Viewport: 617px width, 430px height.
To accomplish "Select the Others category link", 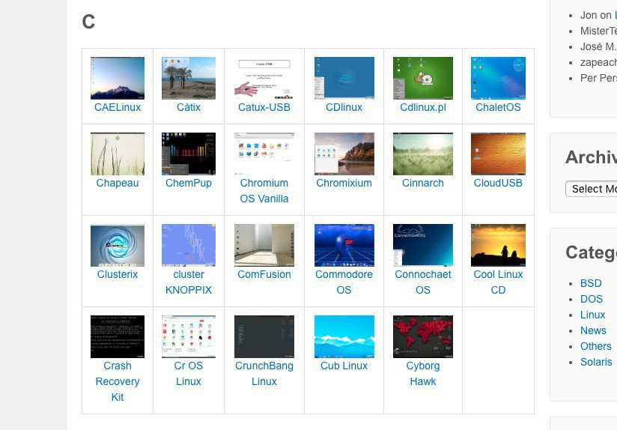I will point(596,346).
